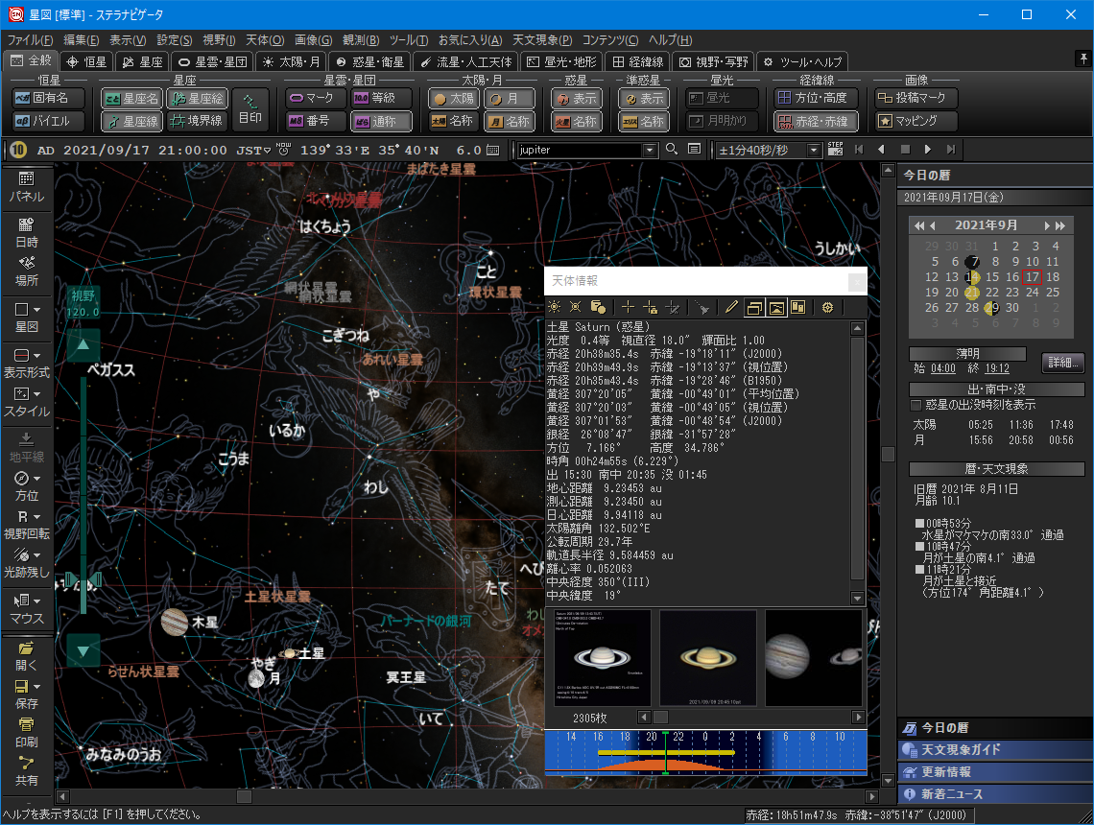This screenshot has width=1094, height=825.
Task: Click the 詳細... button
Action: pyautogui.click(x=1062, y=363)
